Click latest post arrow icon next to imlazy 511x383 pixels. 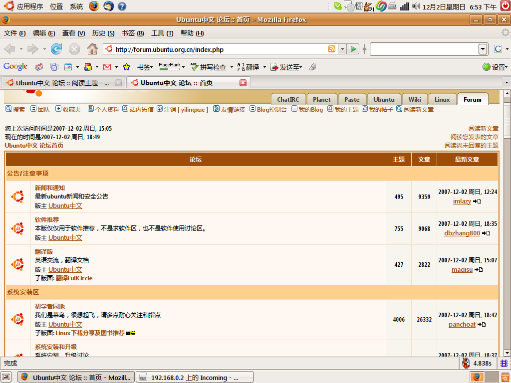point(477,201)
